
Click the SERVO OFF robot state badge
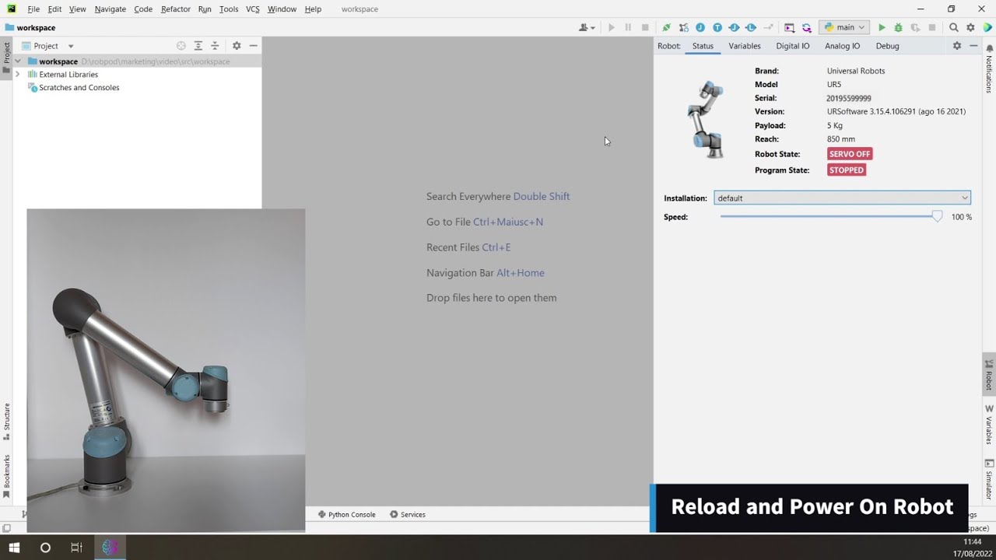(850, 154)
